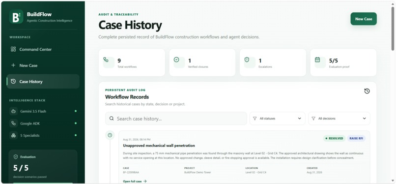Image resolution: width=396 pixels, height=184 pixels.
Task: Click the Open full case link
Action: 135,181
